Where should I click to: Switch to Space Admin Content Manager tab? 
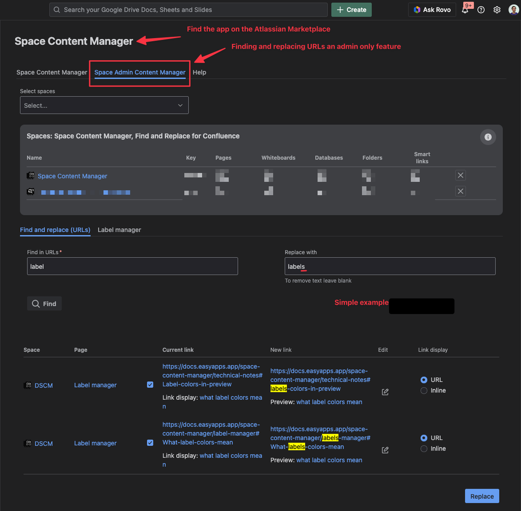click(140, 72)
